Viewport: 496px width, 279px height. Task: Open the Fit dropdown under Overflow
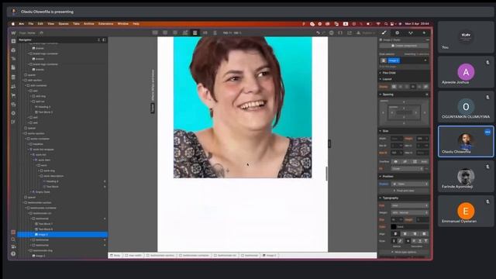point(407,169)
